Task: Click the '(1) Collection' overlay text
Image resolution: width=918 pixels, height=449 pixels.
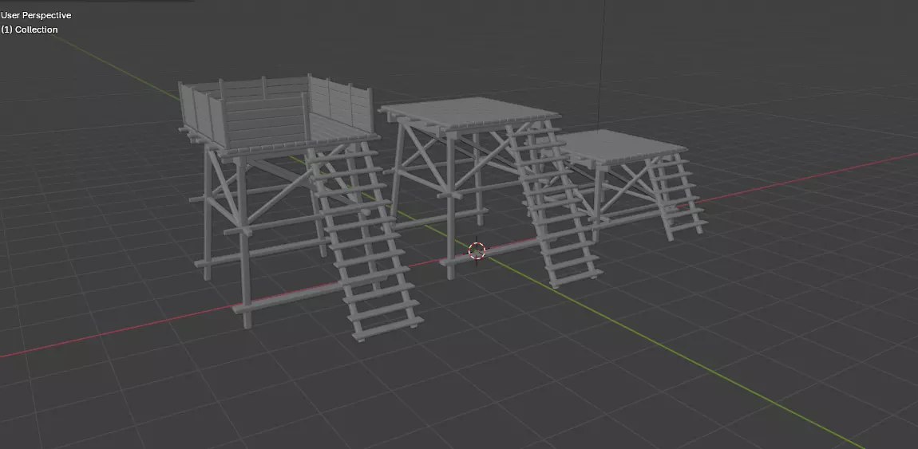Action: (30, 30)
